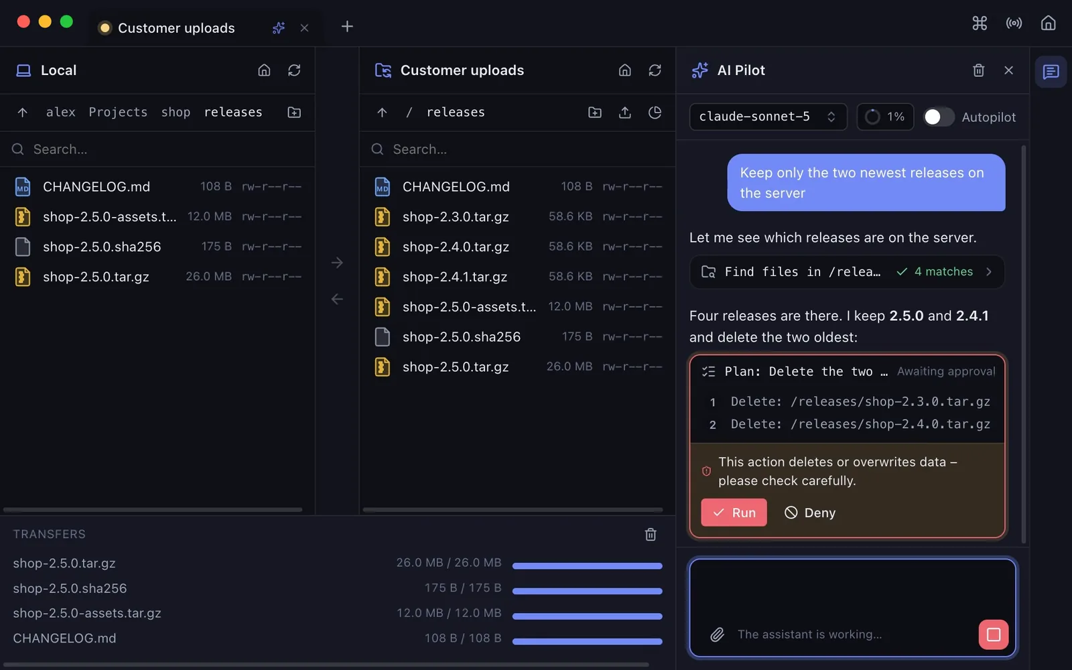1072x670 pixels.
Task: Create new folder in remote releases
Action: pyautogui.click(x=594, y=112)
